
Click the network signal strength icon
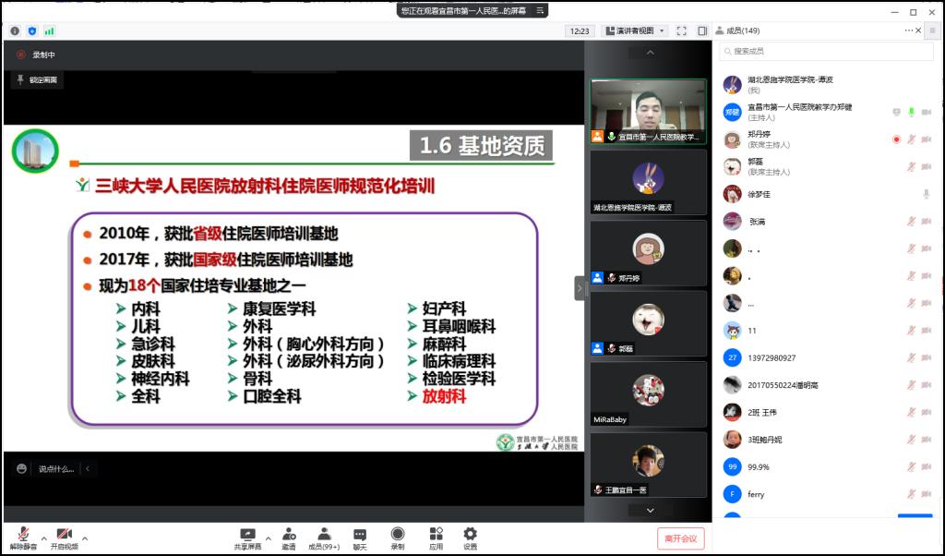tap(49, 30)
